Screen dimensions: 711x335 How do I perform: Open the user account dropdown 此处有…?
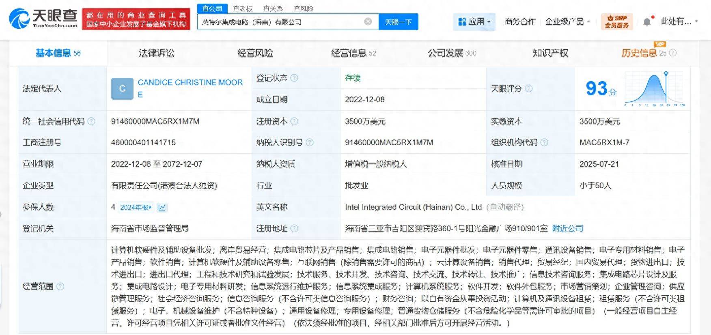[x=679, y=21]
